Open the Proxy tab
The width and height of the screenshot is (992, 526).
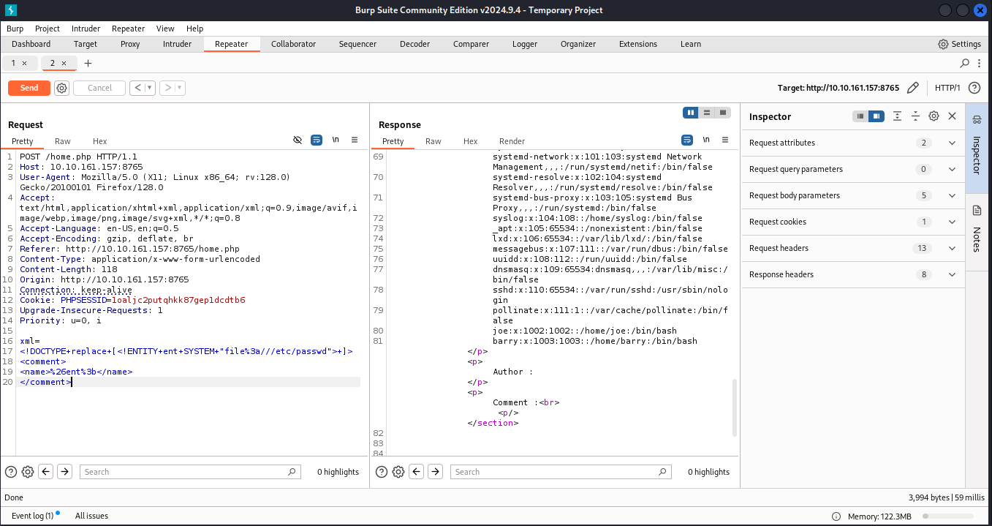click(130, 44)
